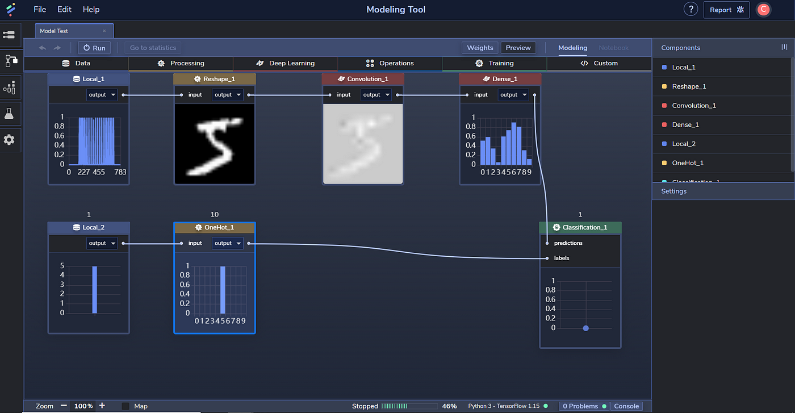Click the user avatar icon
Image resolution: width=795 pixels, height=413 pixels.
click(x=763, y=9)
